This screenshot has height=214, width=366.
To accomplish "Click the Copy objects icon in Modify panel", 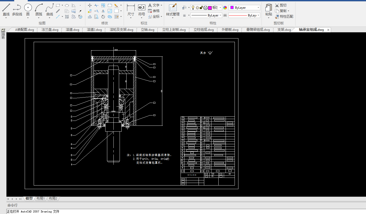I will coord(90,11).
